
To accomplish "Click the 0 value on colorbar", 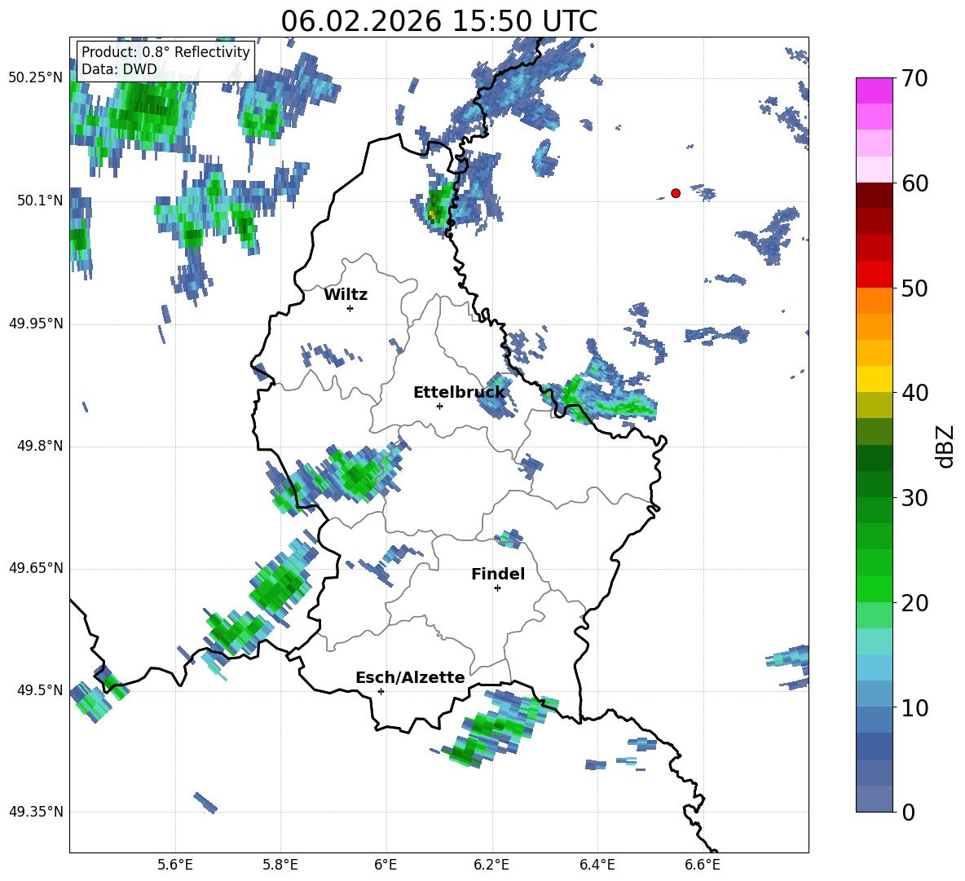I will coord(909,813).
